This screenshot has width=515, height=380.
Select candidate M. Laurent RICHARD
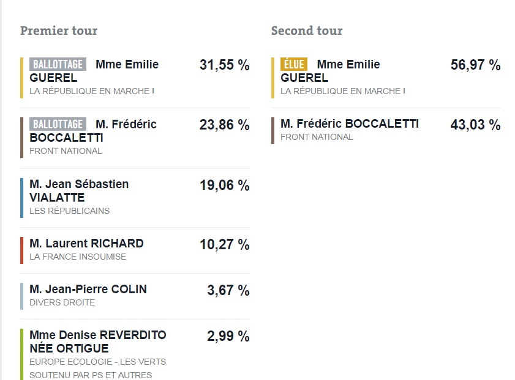tap(86, 243)
